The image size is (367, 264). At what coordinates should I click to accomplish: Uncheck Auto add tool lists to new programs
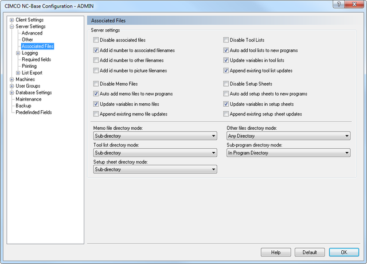[225, 51]
